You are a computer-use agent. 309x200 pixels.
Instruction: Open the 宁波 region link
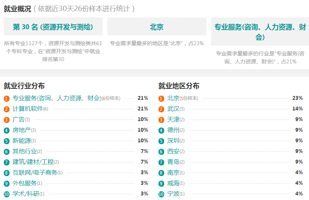pyautogui.click(x=173, y=194)
